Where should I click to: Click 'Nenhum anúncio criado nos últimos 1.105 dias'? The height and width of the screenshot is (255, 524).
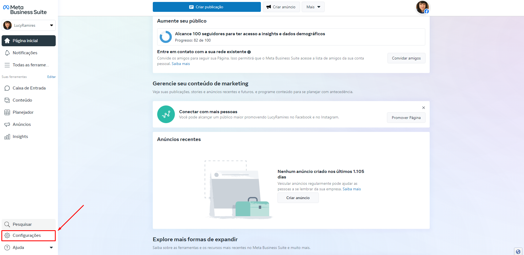click(x=321, y=174)
